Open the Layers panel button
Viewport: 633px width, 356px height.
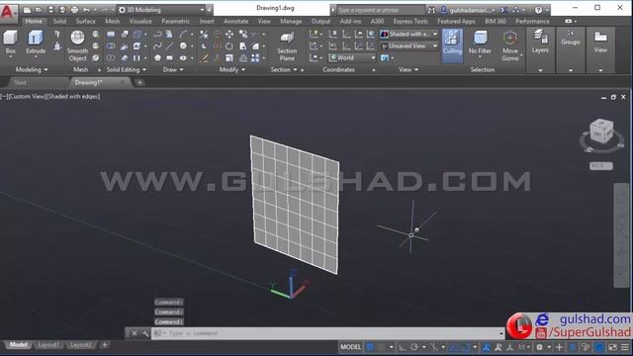point(540,43)
